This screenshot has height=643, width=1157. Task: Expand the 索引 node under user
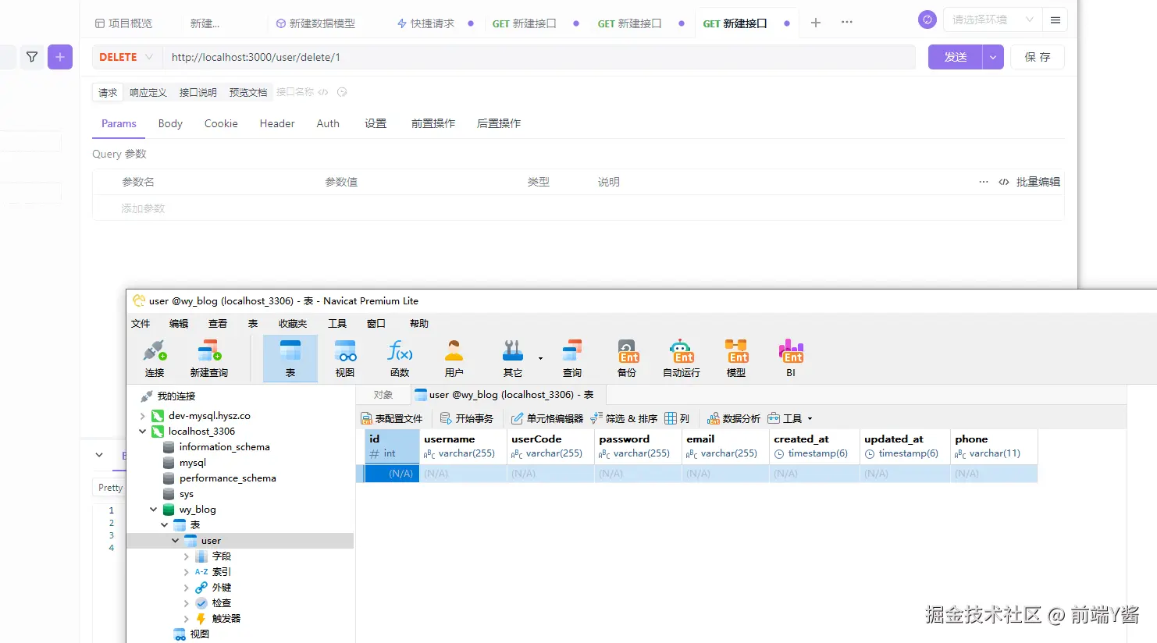point(187,572)
